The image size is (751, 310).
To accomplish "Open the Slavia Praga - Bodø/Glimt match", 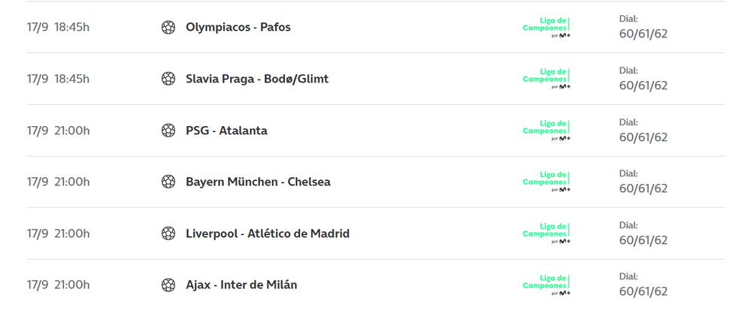I will [257, 79].
